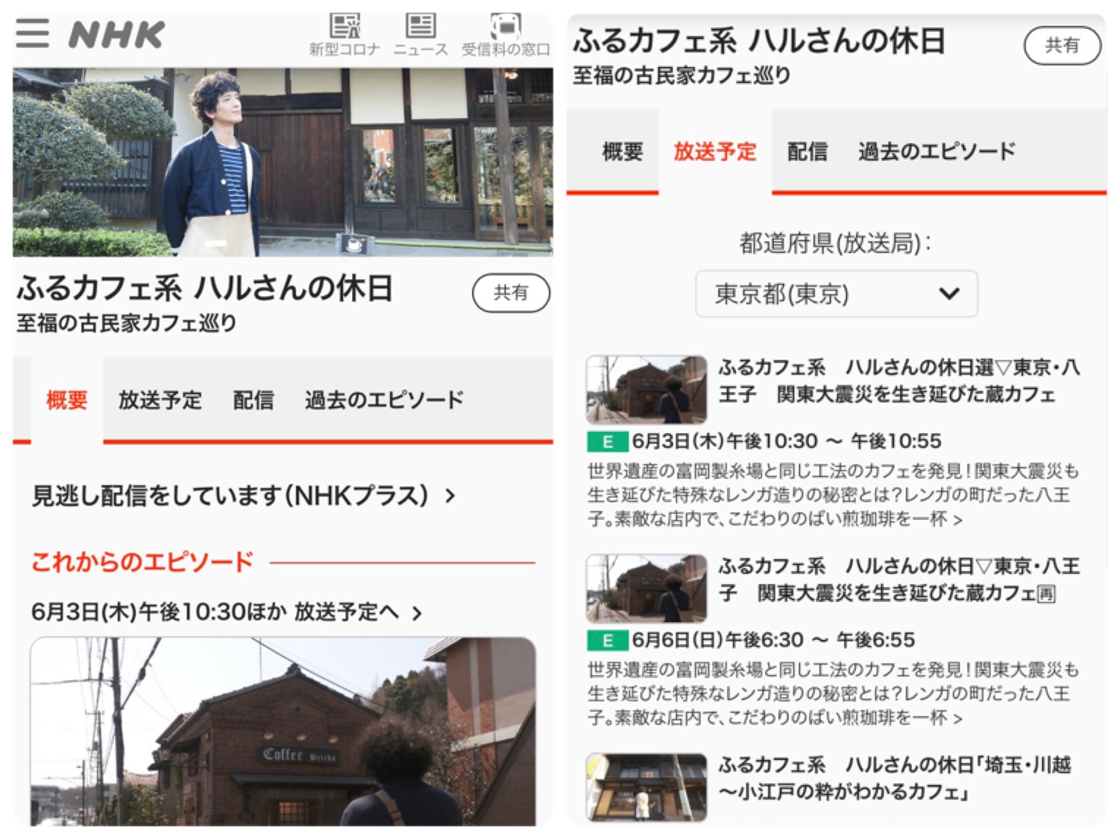Open the hamburger menu icon

(x=32, y=33)
